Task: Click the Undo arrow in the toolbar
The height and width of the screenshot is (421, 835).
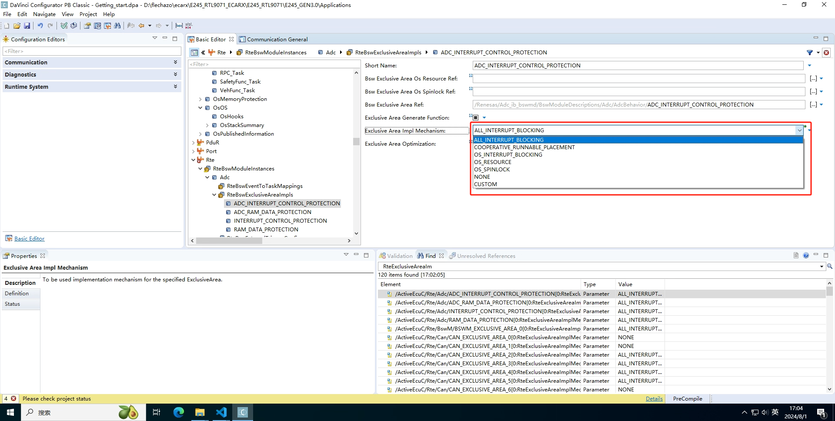Action: [40, 26]
